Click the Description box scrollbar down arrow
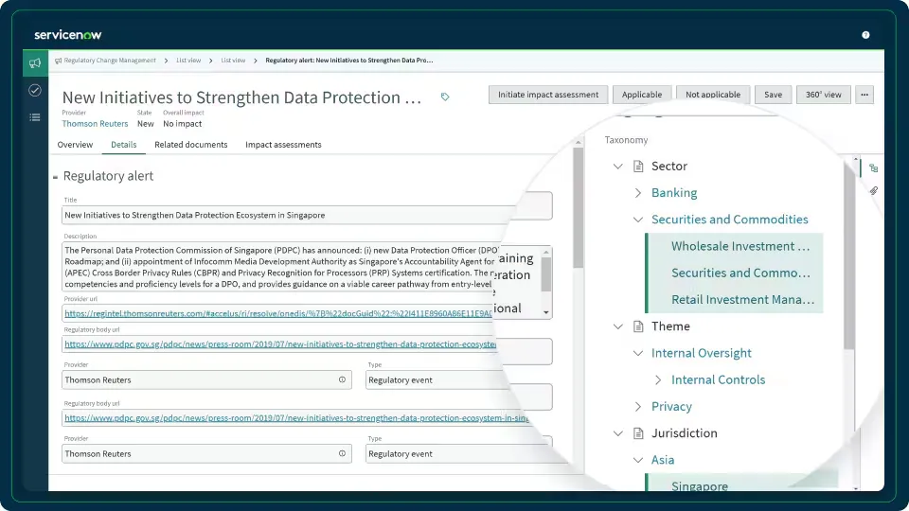Viewport: 909px width, 511px height. 546,311
